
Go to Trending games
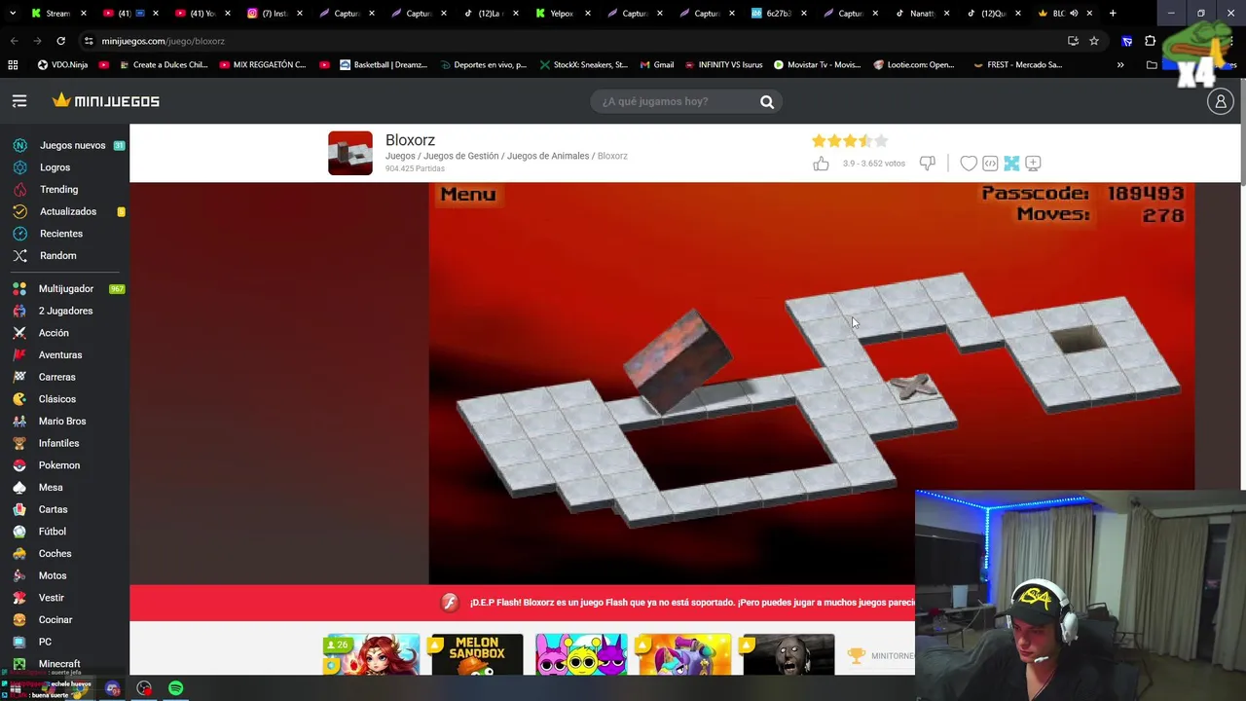[58, 190]
